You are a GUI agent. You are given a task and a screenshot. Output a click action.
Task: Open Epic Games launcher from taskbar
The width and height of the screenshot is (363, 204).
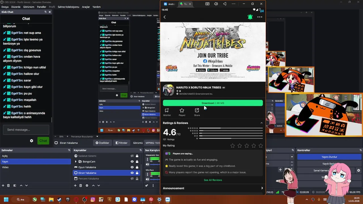[68, 199]
